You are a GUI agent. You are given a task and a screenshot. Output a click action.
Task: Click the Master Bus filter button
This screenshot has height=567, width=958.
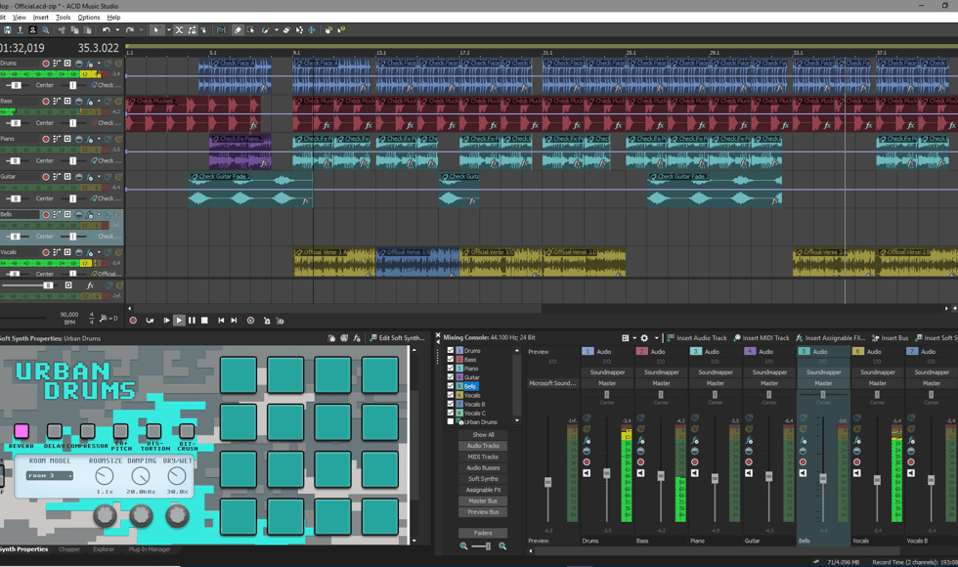(x=483, y=501)
